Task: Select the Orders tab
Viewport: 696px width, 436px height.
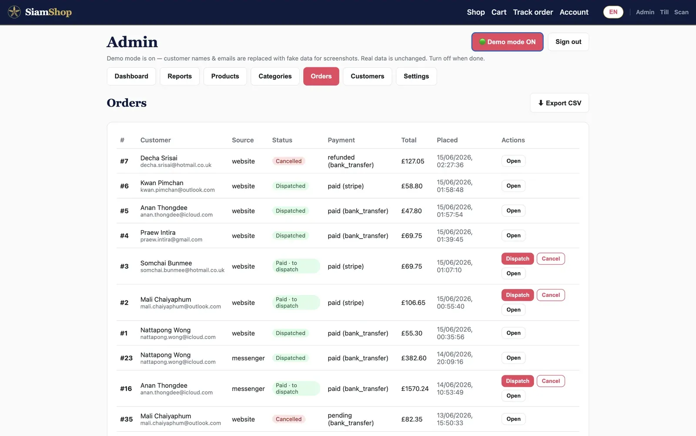Action: pyautogui.click(x=321, y=76)
